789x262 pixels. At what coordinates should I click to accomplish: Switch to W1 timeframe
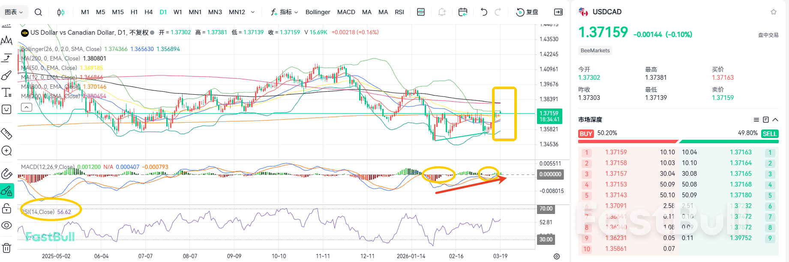pyautogui.click(x=178, y=12)
